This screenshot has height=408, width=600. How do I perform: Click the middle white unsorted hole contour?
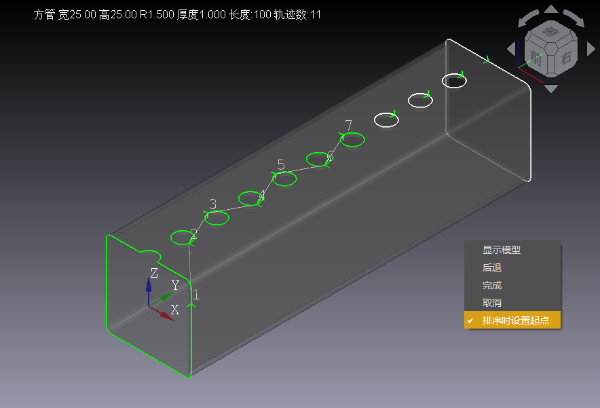[420, 100]
